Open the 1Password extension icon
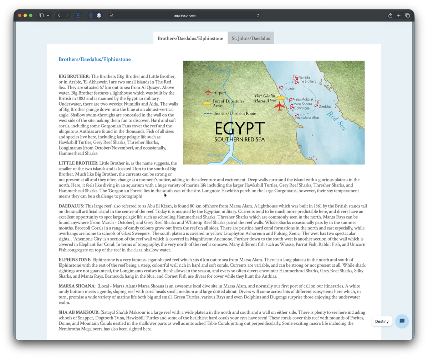The height and width of the screenshot is (358, 428). point(99,15)
